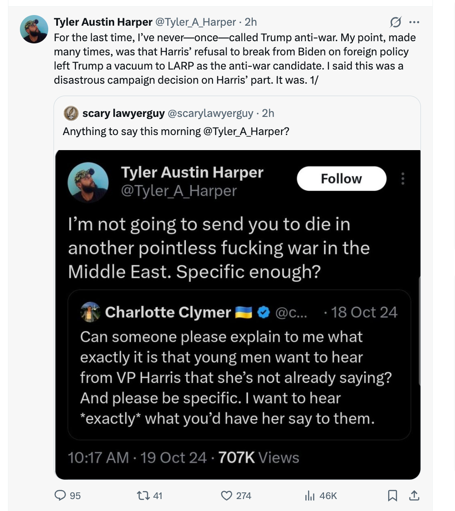Click scary lawyerguy's small avatar

coord(71,113)
